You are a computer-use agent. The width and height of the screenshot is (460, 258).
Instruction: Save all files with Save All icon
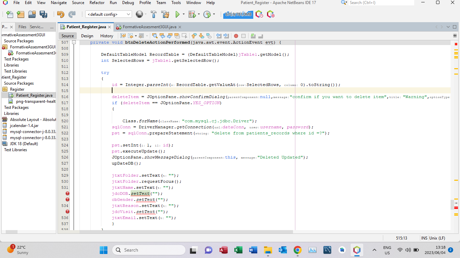[43, 14]
